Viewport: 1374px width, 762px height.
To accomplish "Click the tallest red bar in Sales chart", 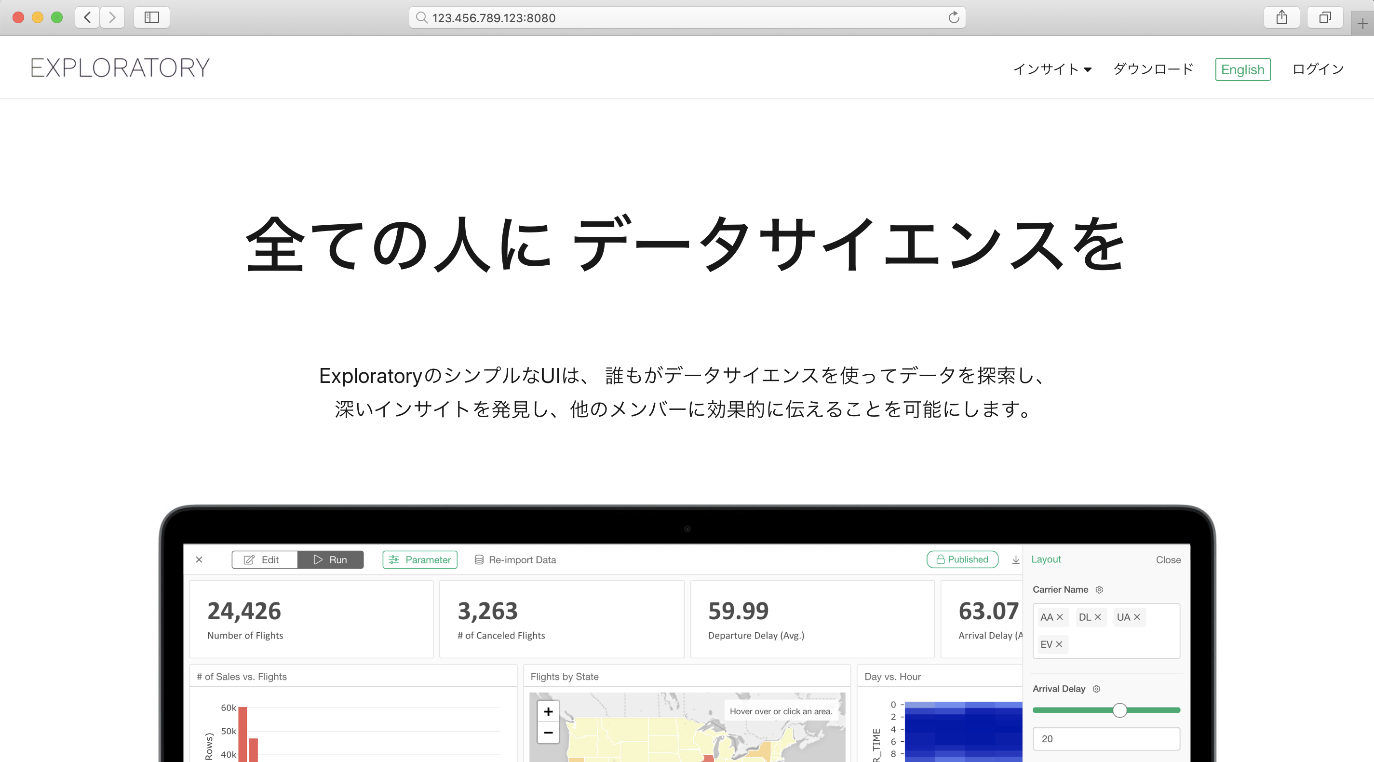I will tap(242, 734).
